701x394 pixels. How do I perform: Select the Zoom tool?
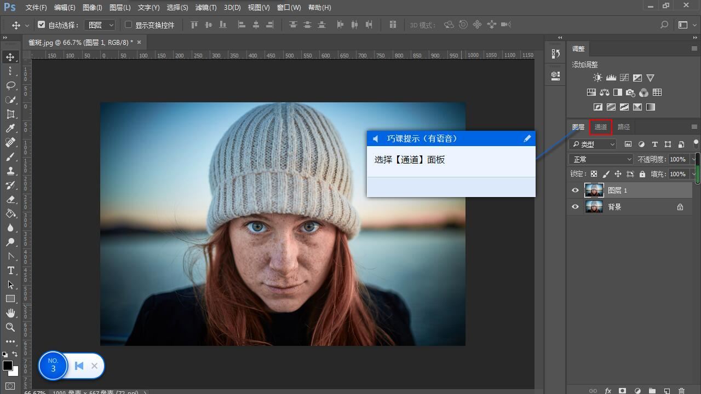tap(10, 327)
